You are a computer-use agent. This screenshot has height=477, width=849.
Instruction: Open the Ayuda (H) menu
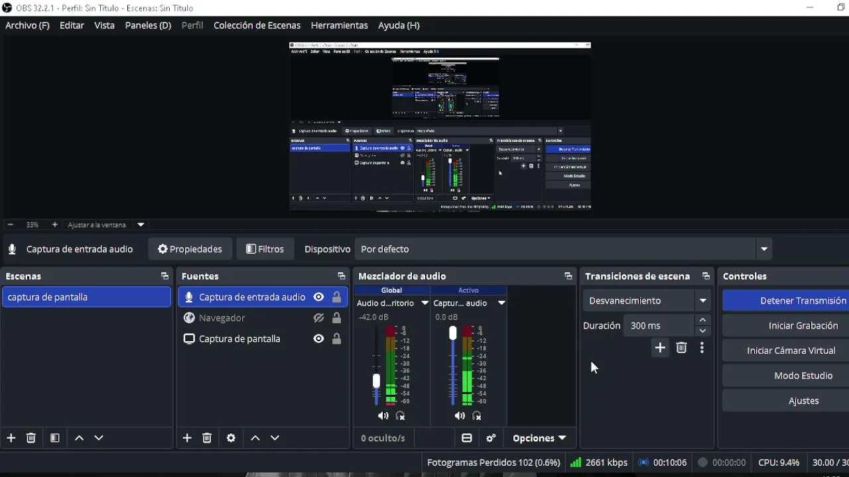click(x=399, y=25)
